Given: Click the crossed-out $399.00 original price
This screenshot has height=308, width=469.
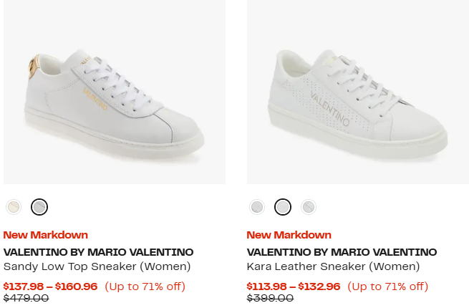Looking at the screenshot, I should coord(270,299).
